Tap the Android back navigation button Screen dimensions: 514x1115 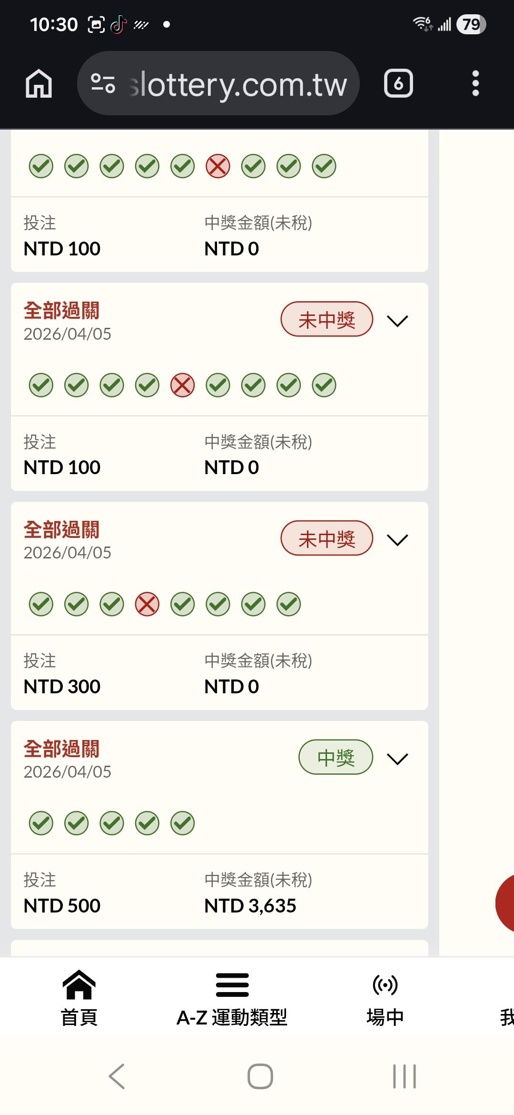pyautogui.click(x=117, y=1076)
